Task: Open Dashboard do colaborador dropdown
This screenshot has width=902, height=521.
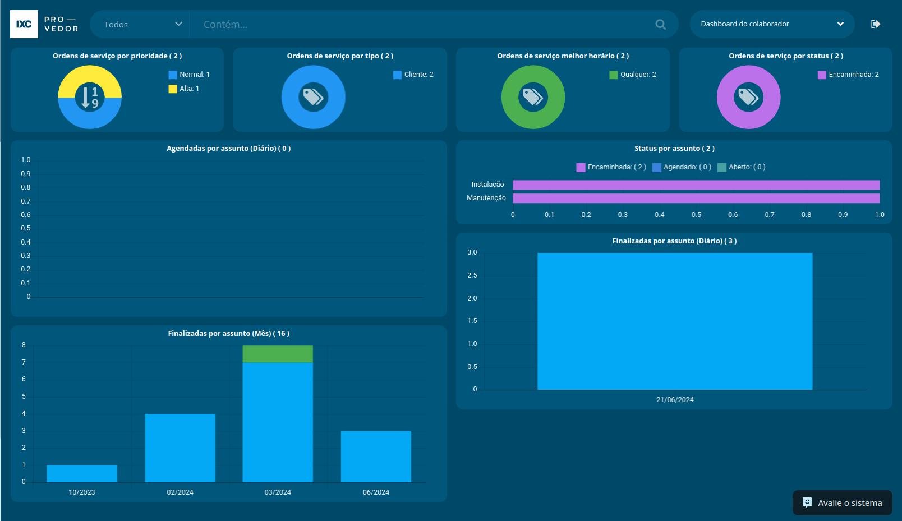Action: point(772,24)
